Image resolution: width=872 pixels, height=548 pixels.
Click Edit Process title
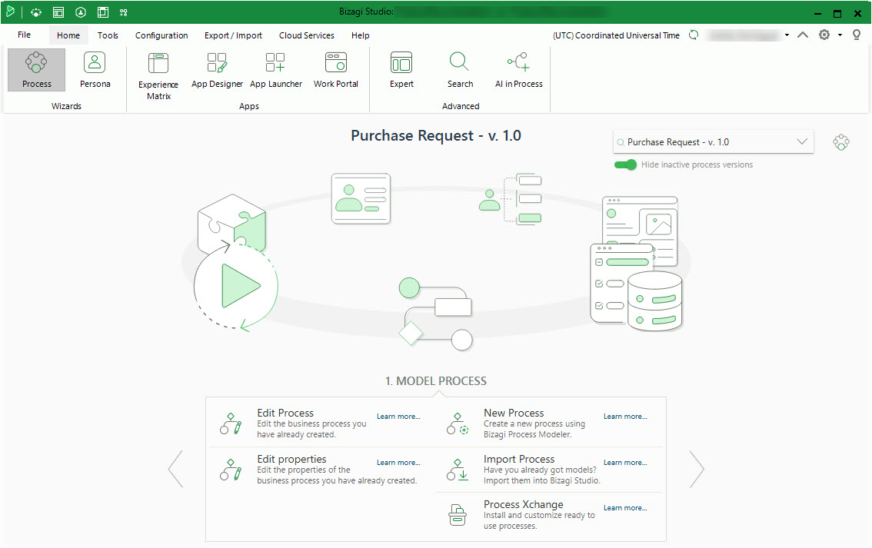pyautogui.click(x=285, y=413)
